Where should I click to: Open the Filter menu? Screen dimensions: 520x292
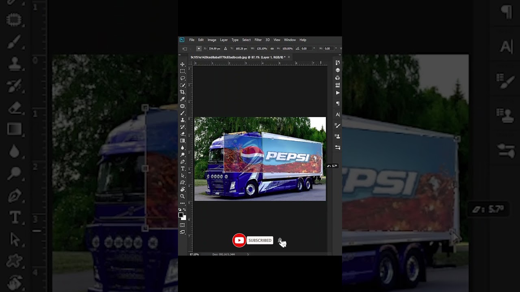pyautogui.click(x=258, y=40)
